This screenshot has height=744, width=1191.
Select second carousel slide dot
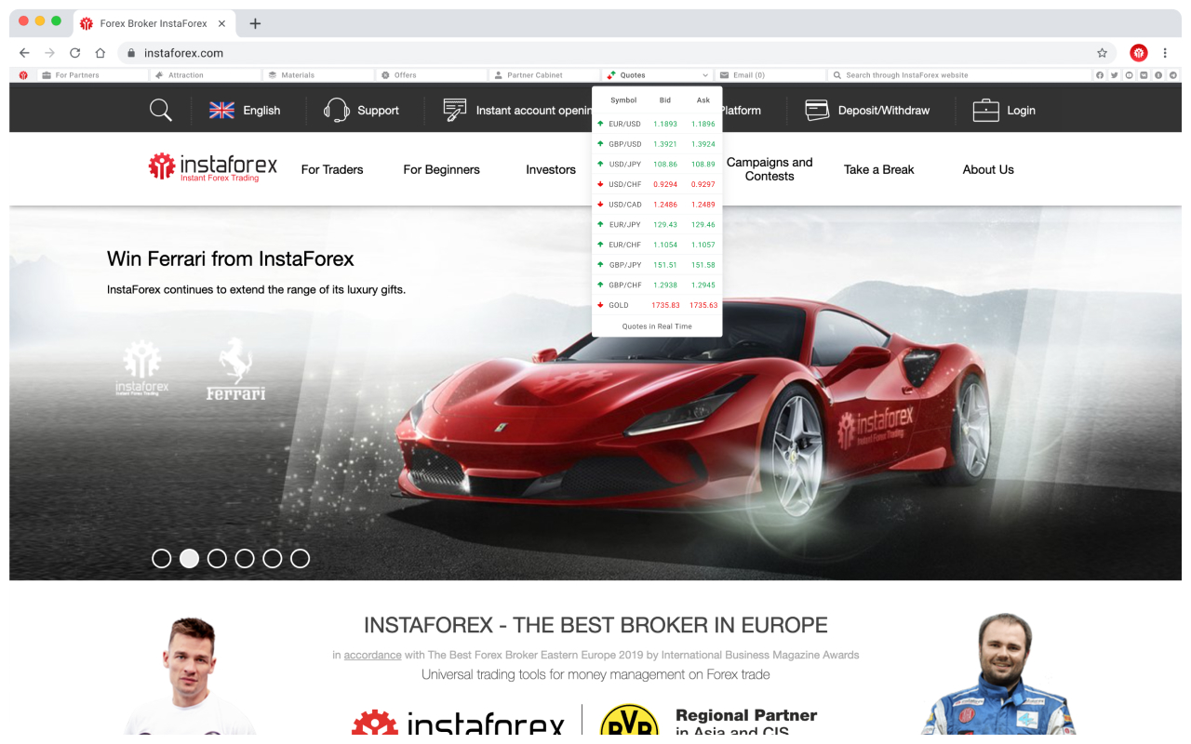189,558
